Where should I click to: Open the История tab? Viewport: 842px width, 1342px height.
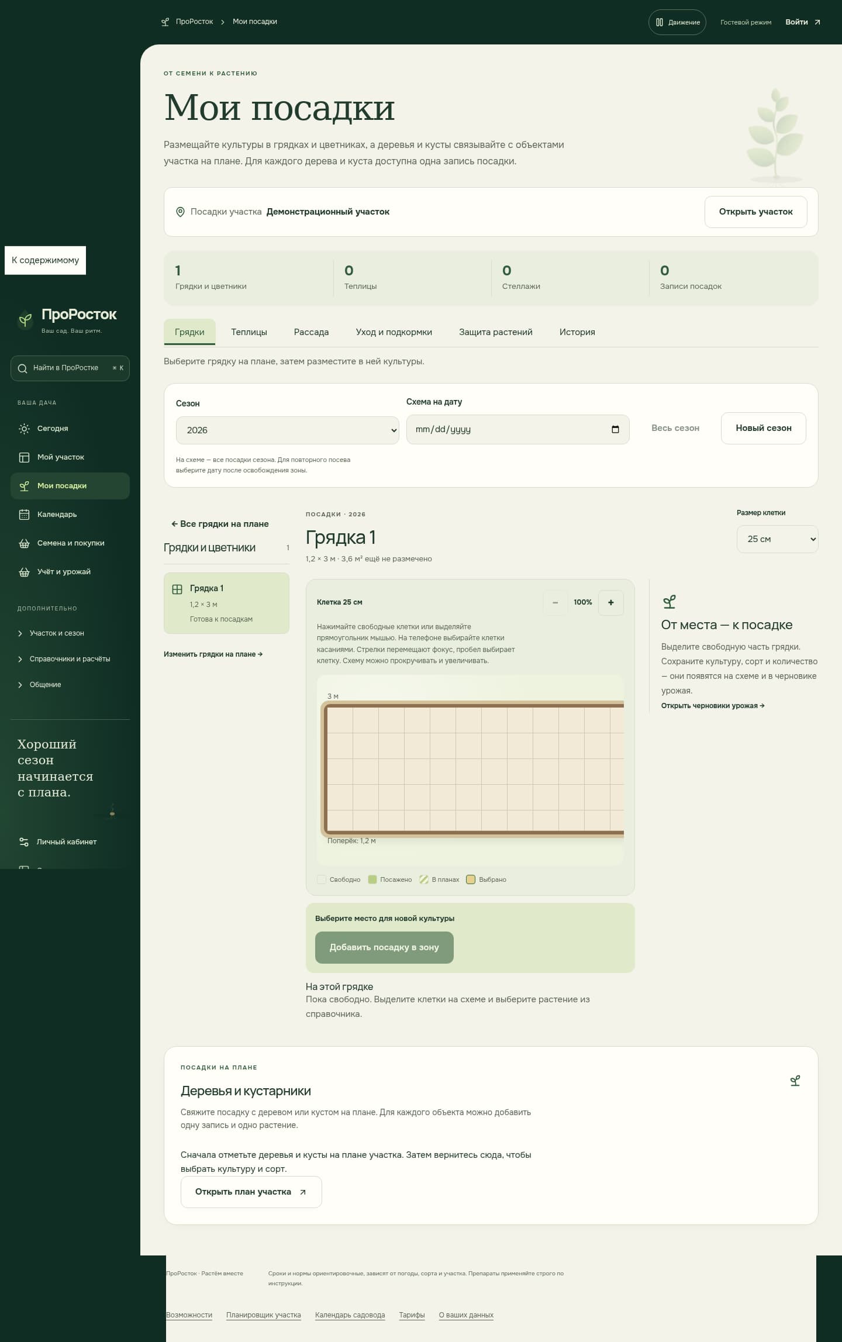tap(577, 332)
